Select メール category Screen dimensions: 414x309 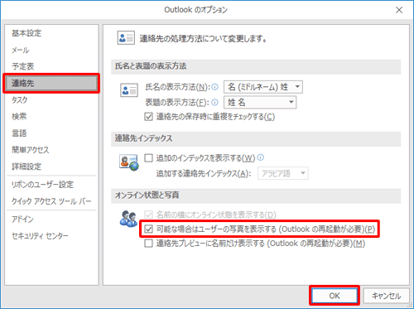coord(51,50)
